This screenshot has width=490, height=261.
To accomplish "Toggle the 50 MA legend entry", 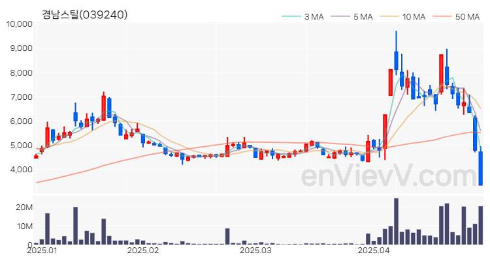I will [456, 17].
